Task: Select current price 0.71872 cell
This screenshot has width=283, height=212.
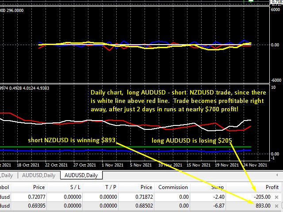Action: (144, 197)
